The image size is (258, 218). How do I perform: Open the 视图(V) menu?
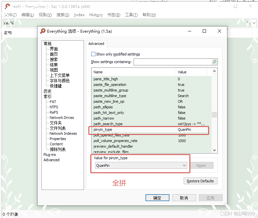click(x=45, y=15)
